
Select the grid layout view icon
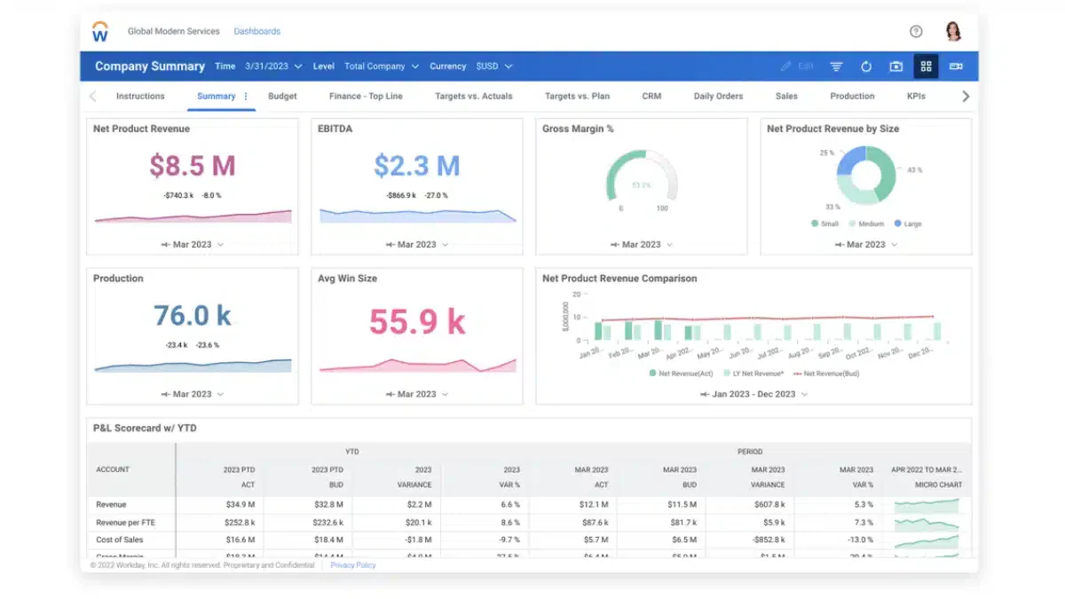[926, 67]
